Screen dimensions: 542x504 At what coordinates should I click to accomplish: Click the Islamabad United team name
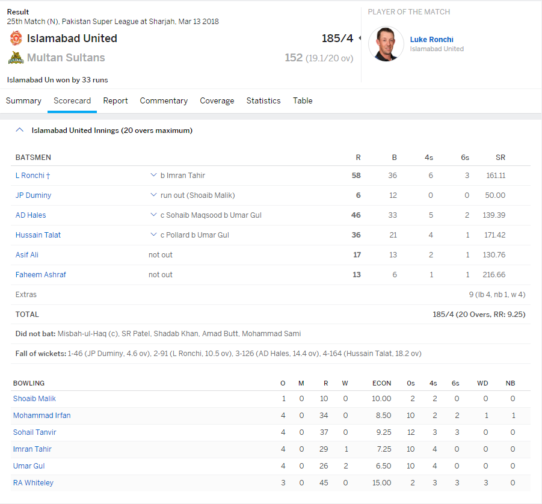tap(72, 38)
